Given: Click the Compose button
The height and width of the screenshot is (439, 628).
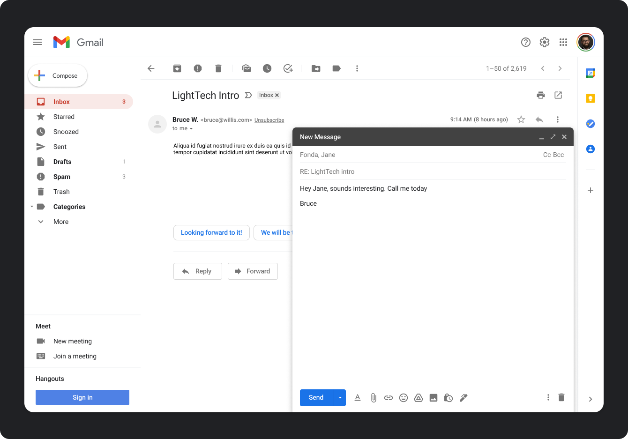Looking at the screenshot, I should 58,75.
